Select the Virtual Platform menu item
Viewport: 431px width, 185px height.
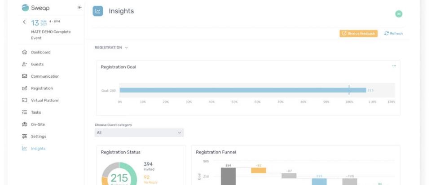coord(45,101)
